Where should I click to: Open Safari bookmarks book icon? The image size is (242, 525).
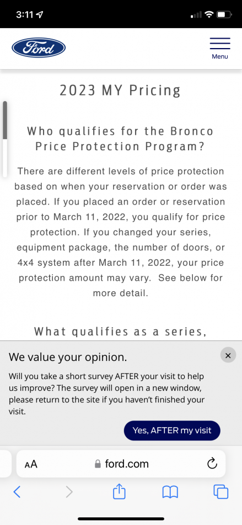pyautogui.click(x=170, y=492)
